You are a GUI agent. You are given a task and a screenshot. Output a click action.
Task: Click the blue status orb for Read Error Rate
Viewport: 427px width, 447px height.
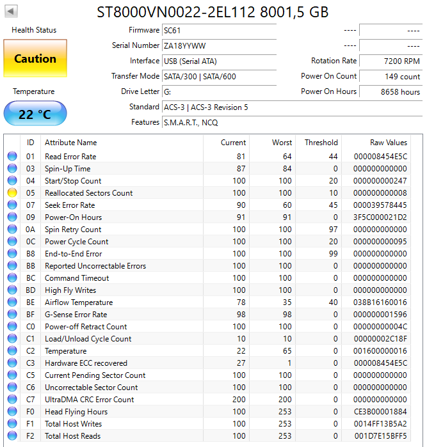(x=12, y=157)
